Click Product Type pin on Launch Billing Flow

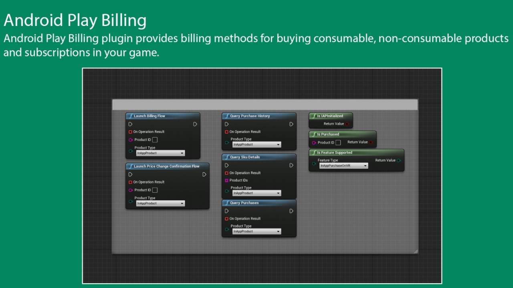pos(130,151)
